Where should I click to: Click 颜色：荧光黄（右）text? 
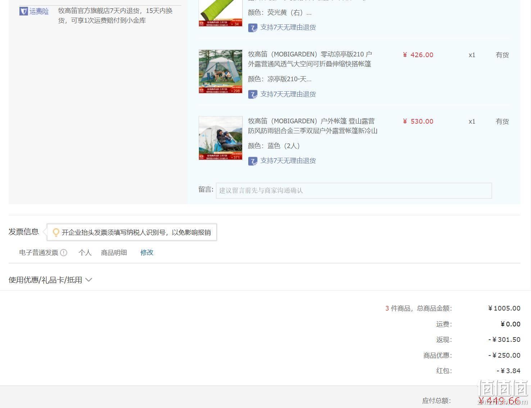[x=280, y=13]
